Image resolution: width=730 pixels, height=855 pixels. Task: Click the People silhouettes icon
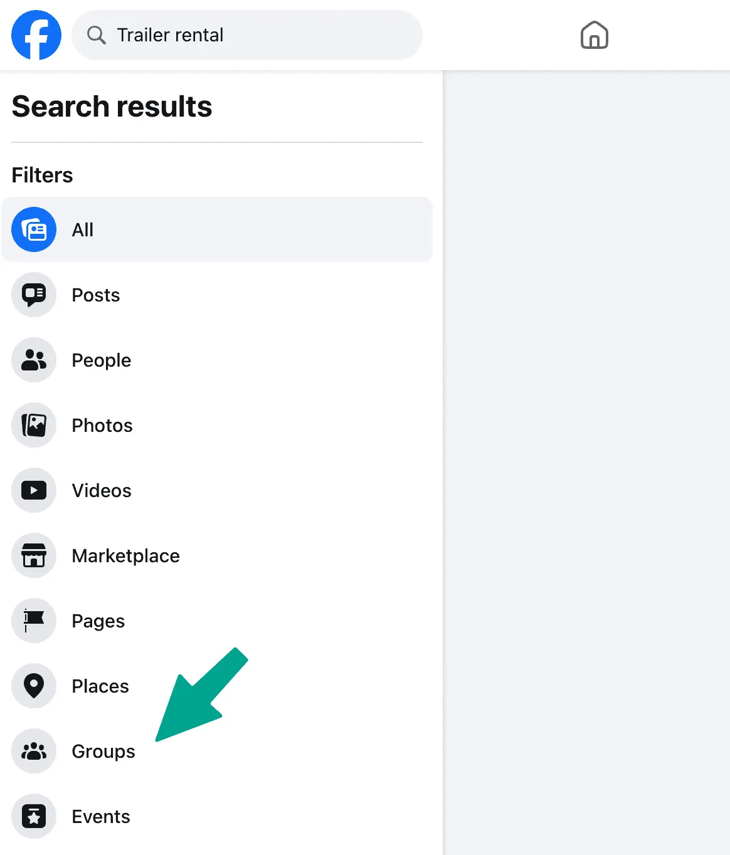click(34, 360)
